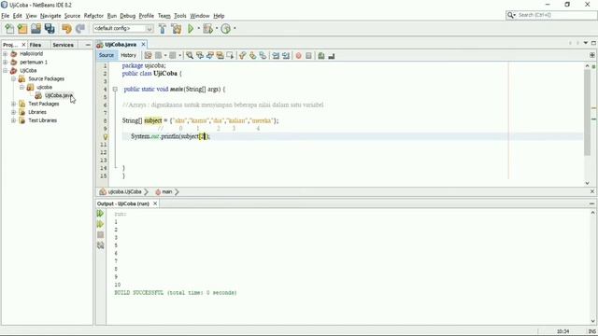Click the Toggle Bookmark icon
This screenshot has width=598, height=336.
[263, 56]
